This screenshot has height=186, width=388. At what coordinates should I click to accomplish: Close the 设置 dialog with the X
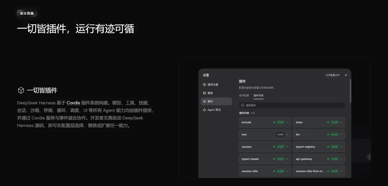pos(346,75)
